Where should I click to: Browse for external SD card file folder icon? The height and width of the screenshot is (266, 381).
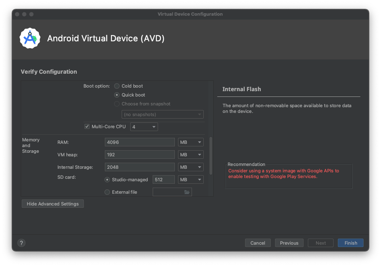(187, 192)
